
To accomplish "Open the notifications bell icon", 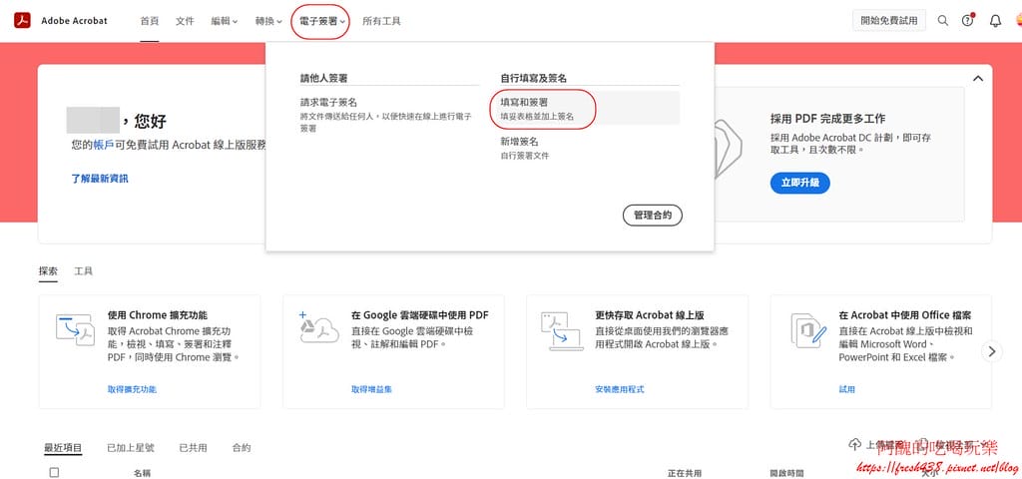I will point(995,21).
